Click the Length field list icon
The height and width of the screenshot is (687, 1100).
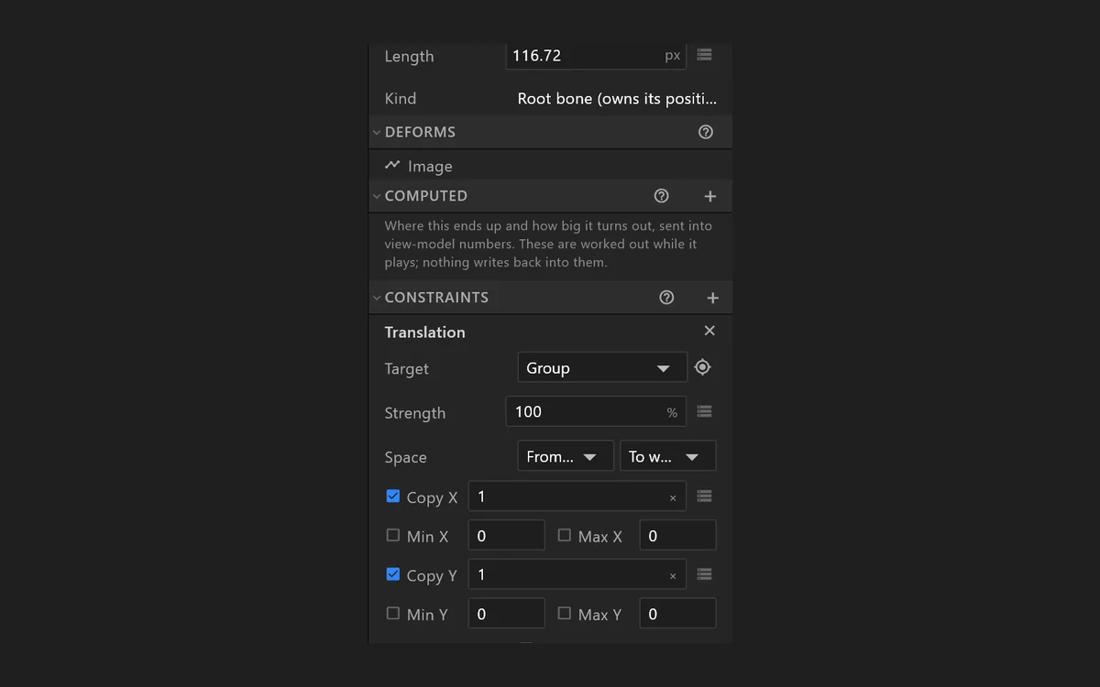point(704,55)
